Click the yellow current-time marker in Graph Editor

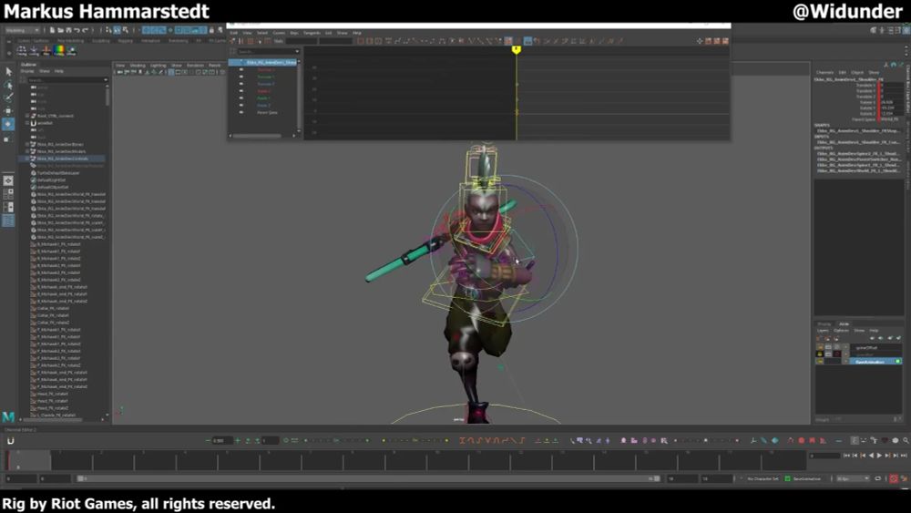click(x=516, y=50)
